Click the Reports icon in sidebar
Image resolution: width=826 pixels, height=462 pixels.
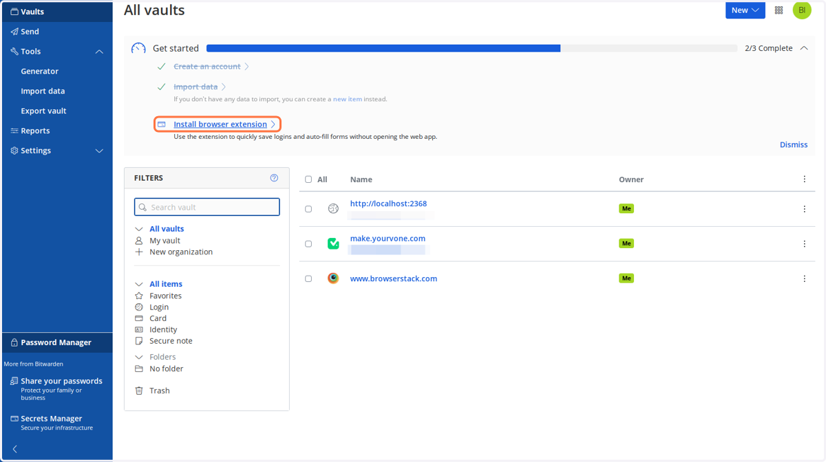click(x=14, y=131)
